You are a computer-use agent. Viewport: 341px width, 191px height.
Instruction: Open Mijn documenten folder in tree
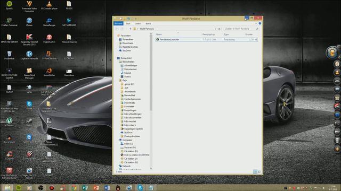tap(133, 118)
